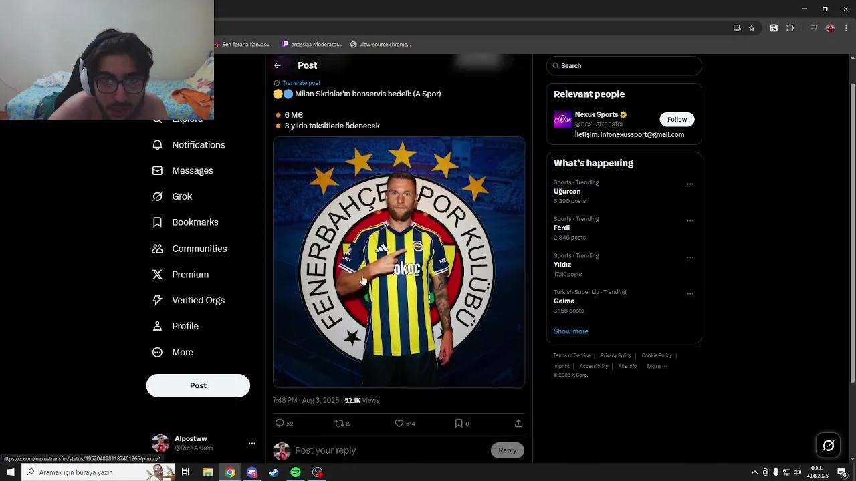Open trending topic Gelme
856x481 pixels.
pos(564,301)
